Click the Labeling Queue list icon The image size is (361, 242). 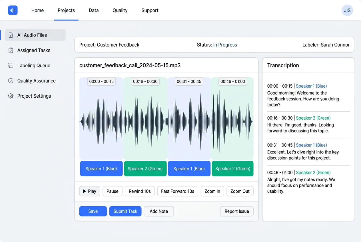pyautogui.click(x=11, y=66)
